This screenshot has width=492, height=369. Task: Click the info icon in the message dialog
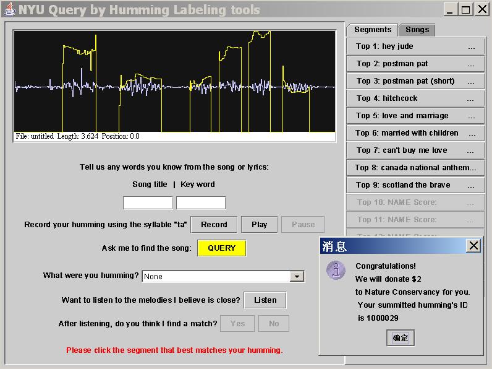pyautogui.click(x=336, y=270)
